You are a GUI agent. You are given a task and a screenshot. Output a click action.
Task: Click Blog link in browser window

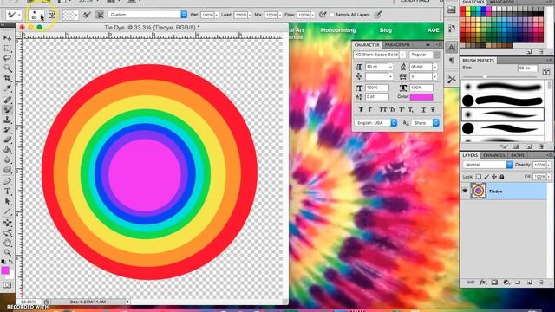coord(386,30)
